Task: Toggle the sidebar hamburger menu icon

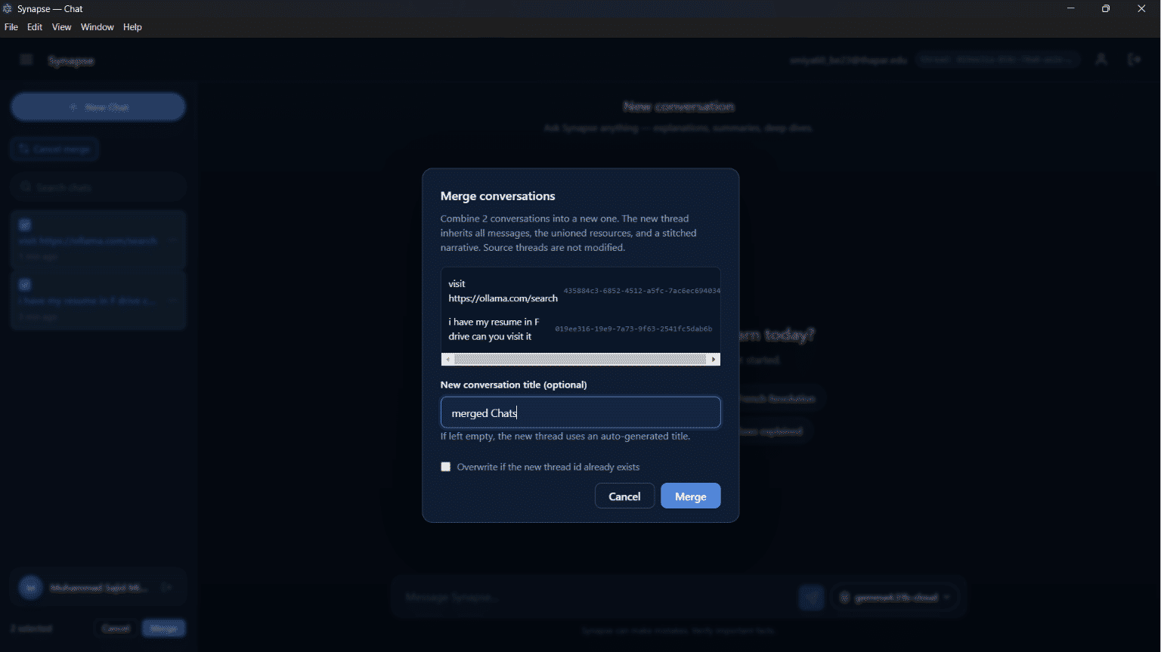Action: pos(26,60)
